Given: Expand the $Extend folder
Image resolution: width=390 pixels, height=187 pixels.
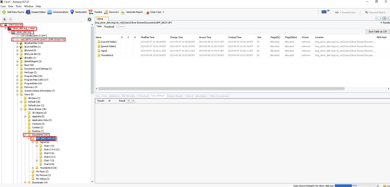Looking at the screenshot, I should point(17,50).
